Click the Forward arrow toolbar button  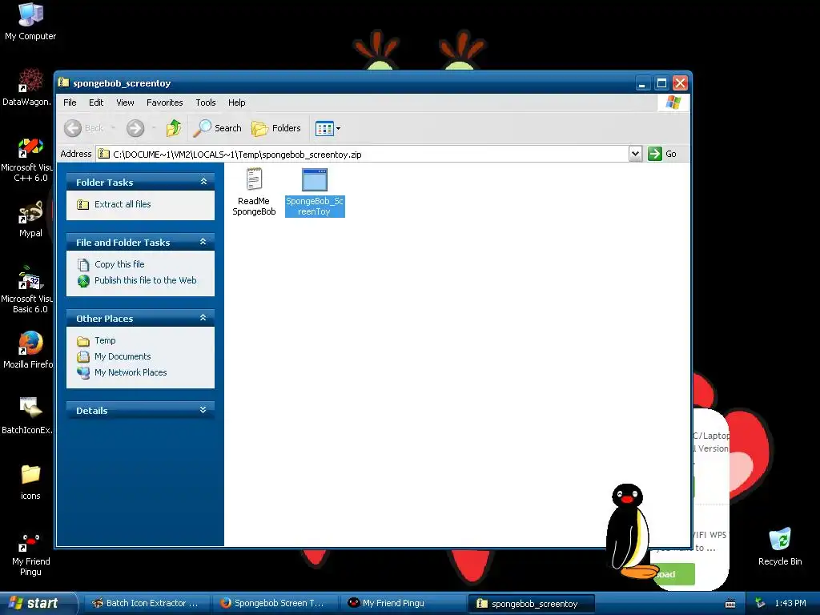[x=135, y=128]
